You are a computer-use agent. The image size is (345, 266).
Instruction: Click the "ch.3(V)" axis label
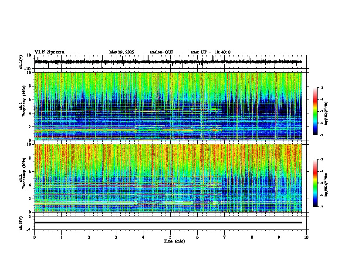click(x=21, y=223)
